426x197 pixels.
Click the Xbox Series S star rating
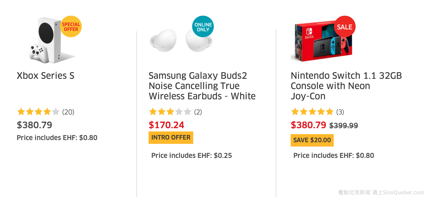pyautogui.click(x=38, y=112)
